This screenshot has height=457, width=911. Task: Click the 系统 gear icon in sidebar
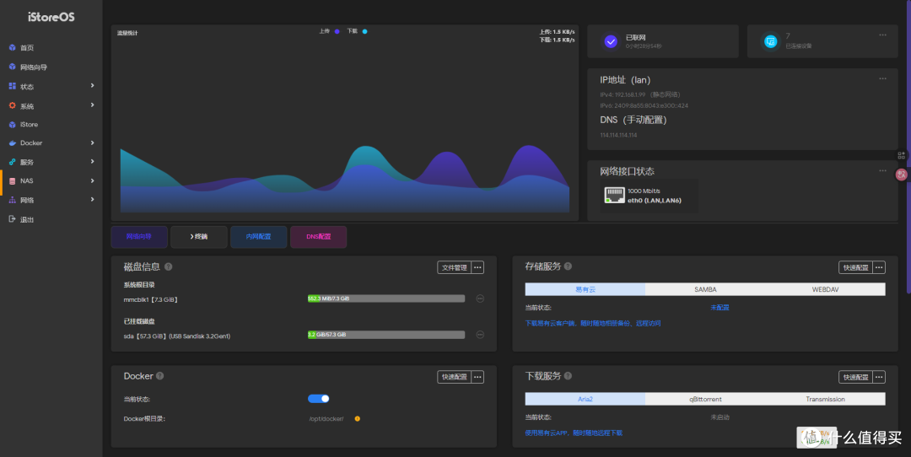(x=12, y=105)
